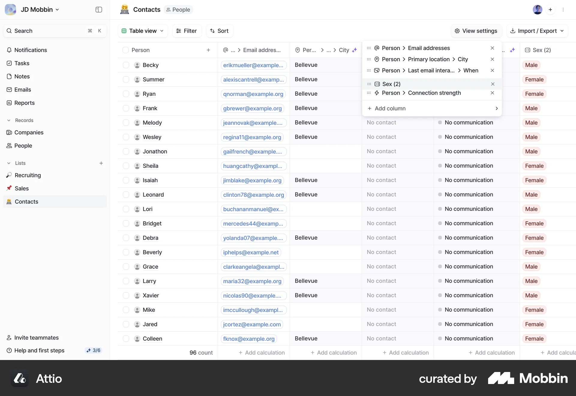The width and height of the screenshot is (576, 396).
Task: Open Reports from the sidebar
Action: click(24, 103)
